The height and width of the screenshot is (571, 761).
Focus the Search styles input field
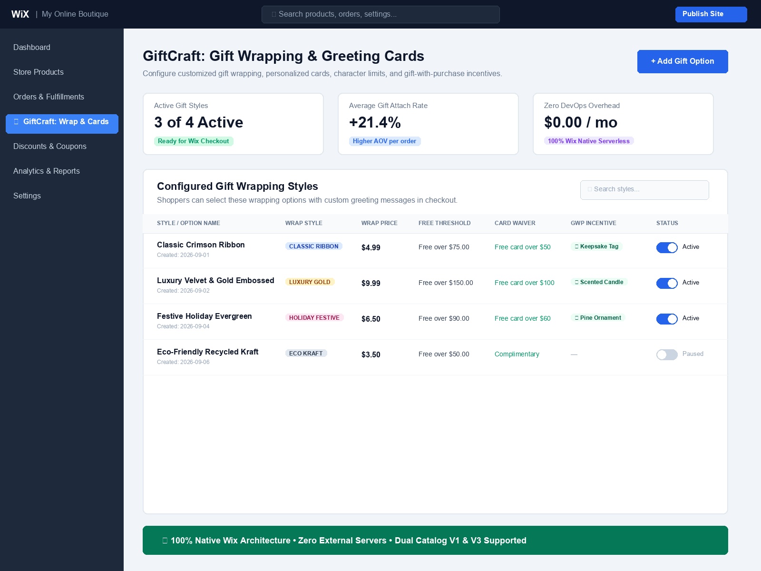(x=644, y=190)
